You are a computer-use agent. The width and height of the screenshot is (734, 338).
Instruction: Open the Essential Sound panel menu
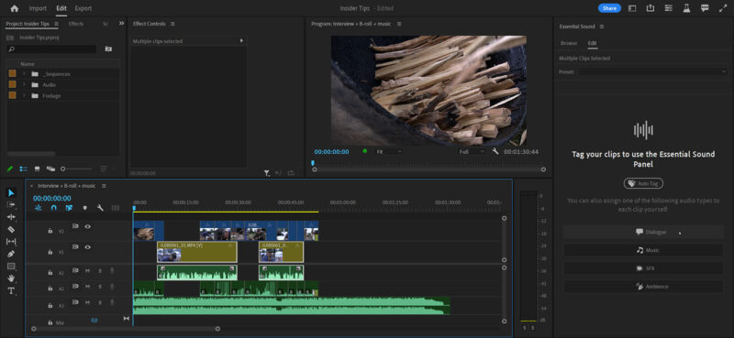[602, 27]
